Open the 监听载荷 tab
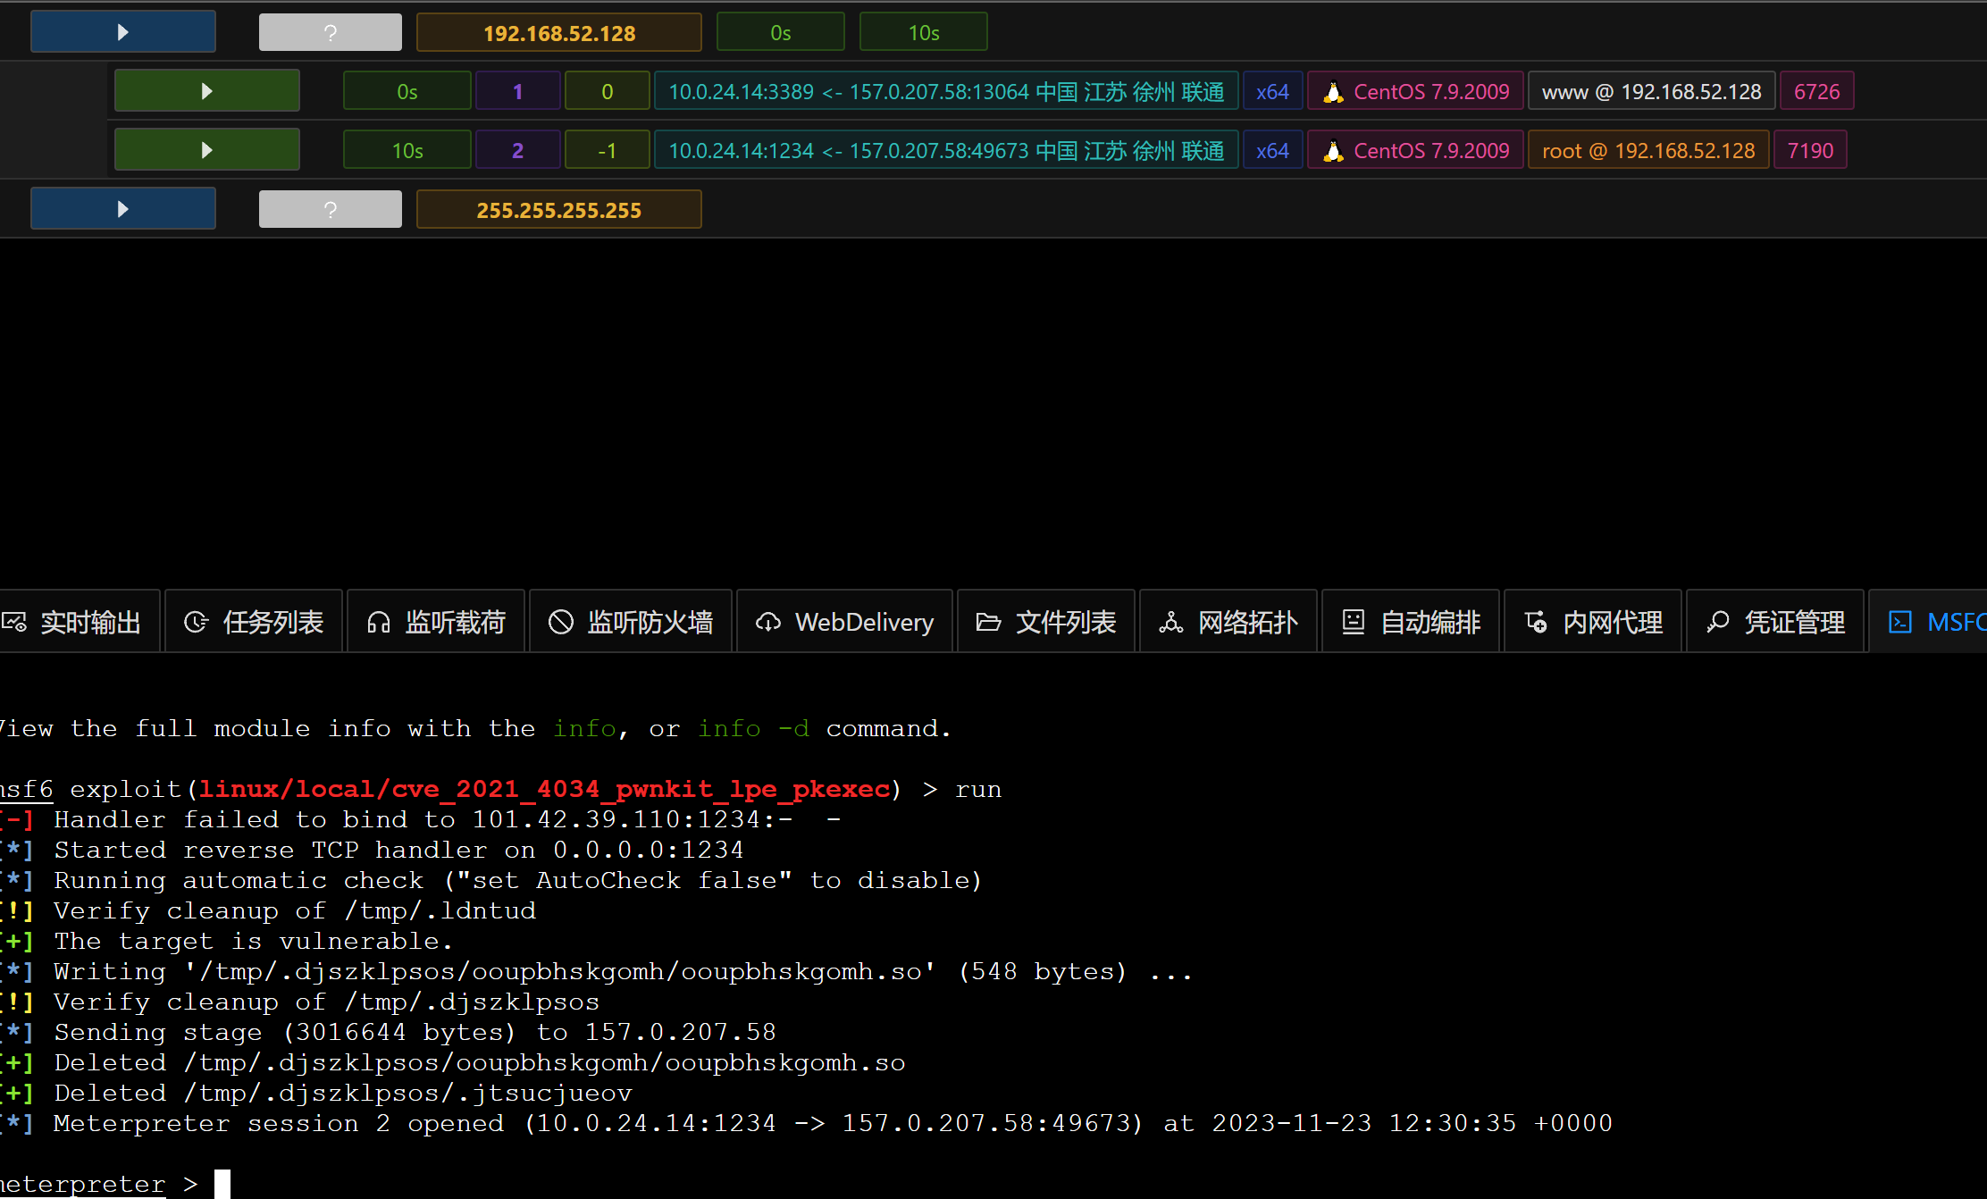Viewport: 1987px width, 1199px height. tap(436, 622)
